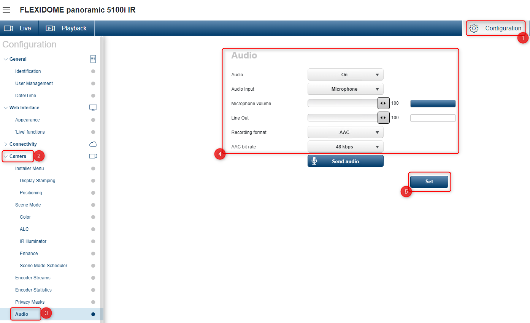
Task: Click status dot beside Scene Mode
Action: pyautogui.click(x=93, y=205)
